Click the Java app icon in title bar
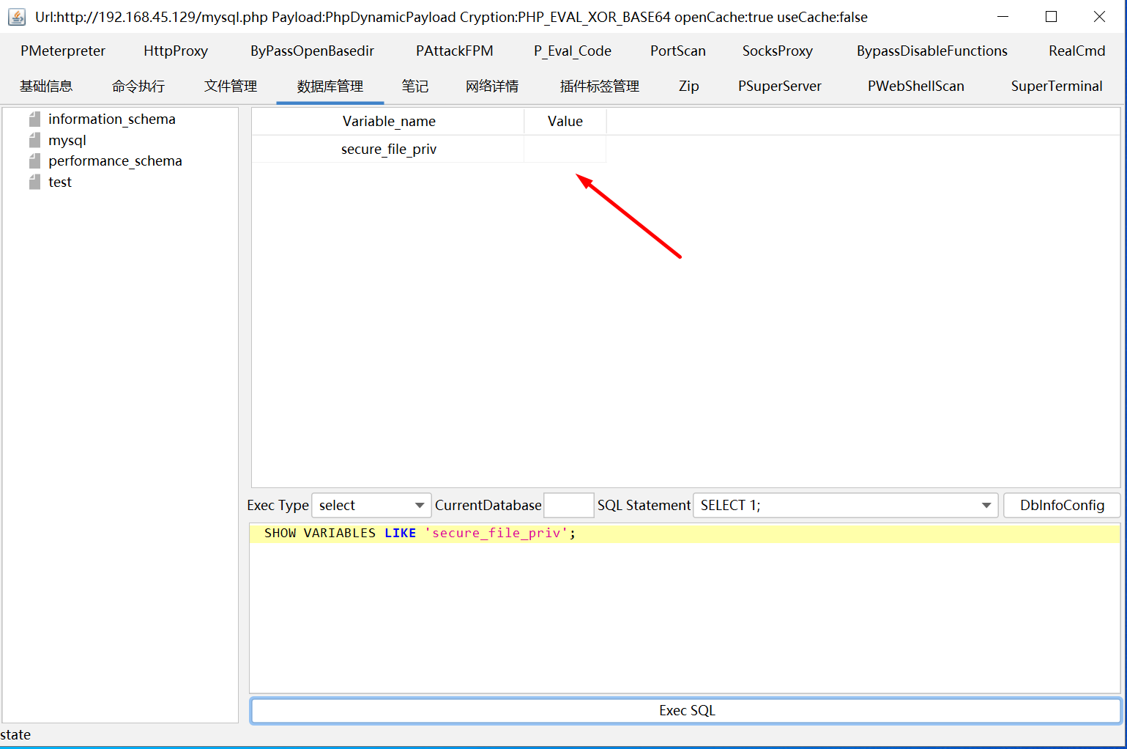The height and width of the screenshot is (749, 1127). coord(17,17)
